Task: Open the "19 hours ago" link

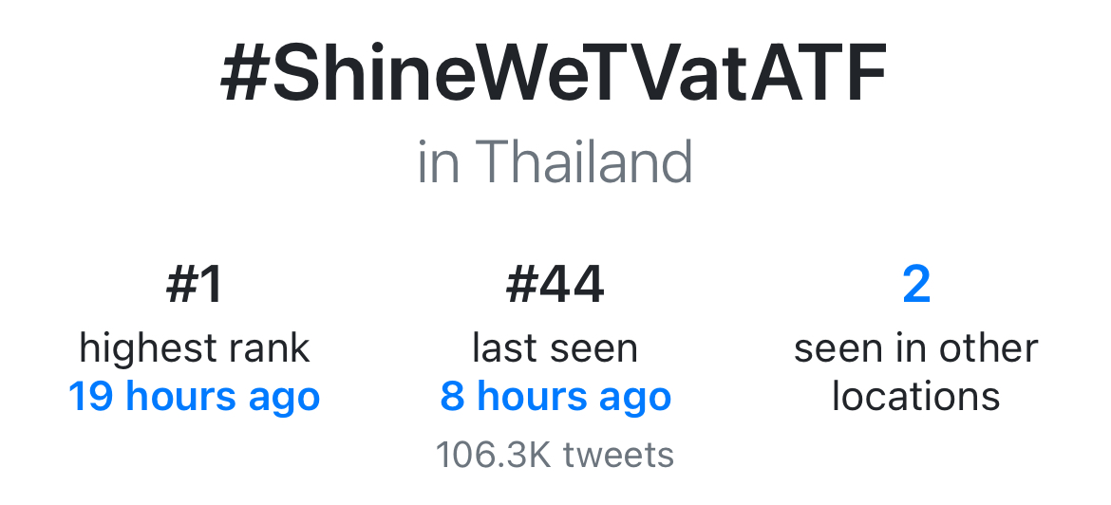Action: click(194, 397)
